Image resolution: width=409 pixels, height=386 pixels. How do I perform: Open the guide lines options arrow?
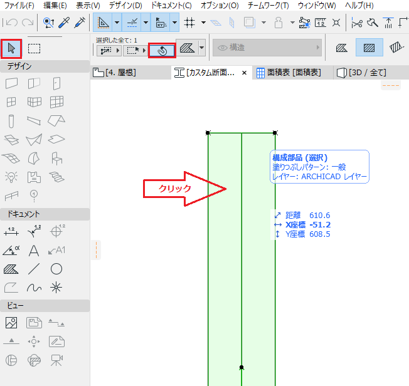(x=146, y=23)
